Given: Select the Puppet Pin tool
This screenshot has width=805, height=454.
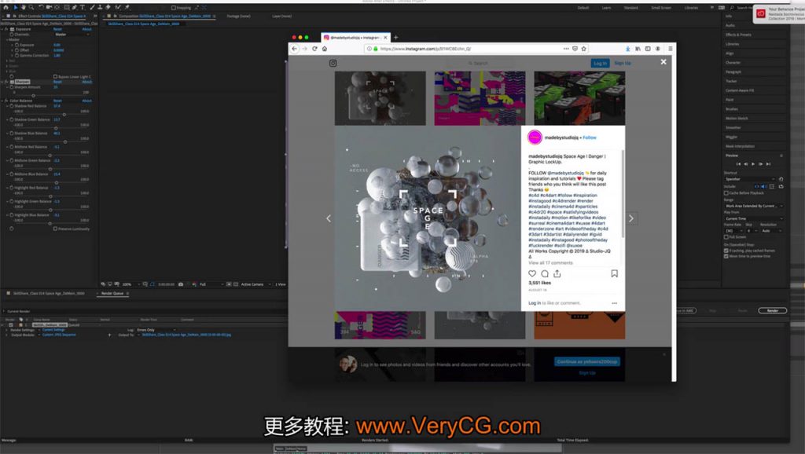Looking at the screenshot, I should tap(127, 8).
